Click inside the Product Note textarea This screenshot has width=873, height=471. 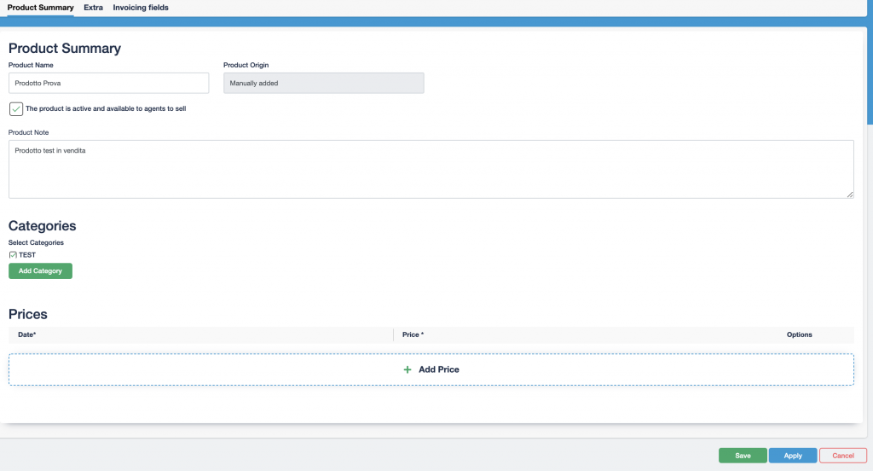click(x=431, y=169)
